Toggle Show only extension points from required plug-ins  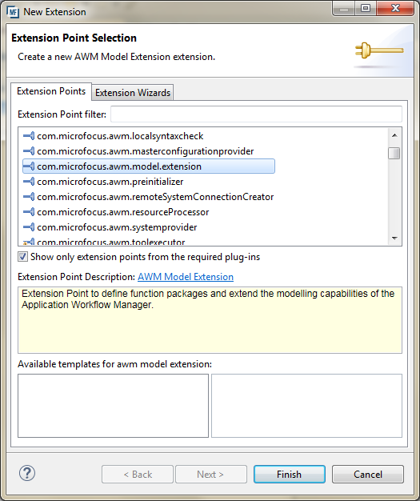point(22,257)
